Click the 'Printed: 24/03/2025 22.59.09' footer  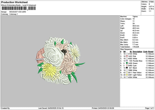point(103,108)
